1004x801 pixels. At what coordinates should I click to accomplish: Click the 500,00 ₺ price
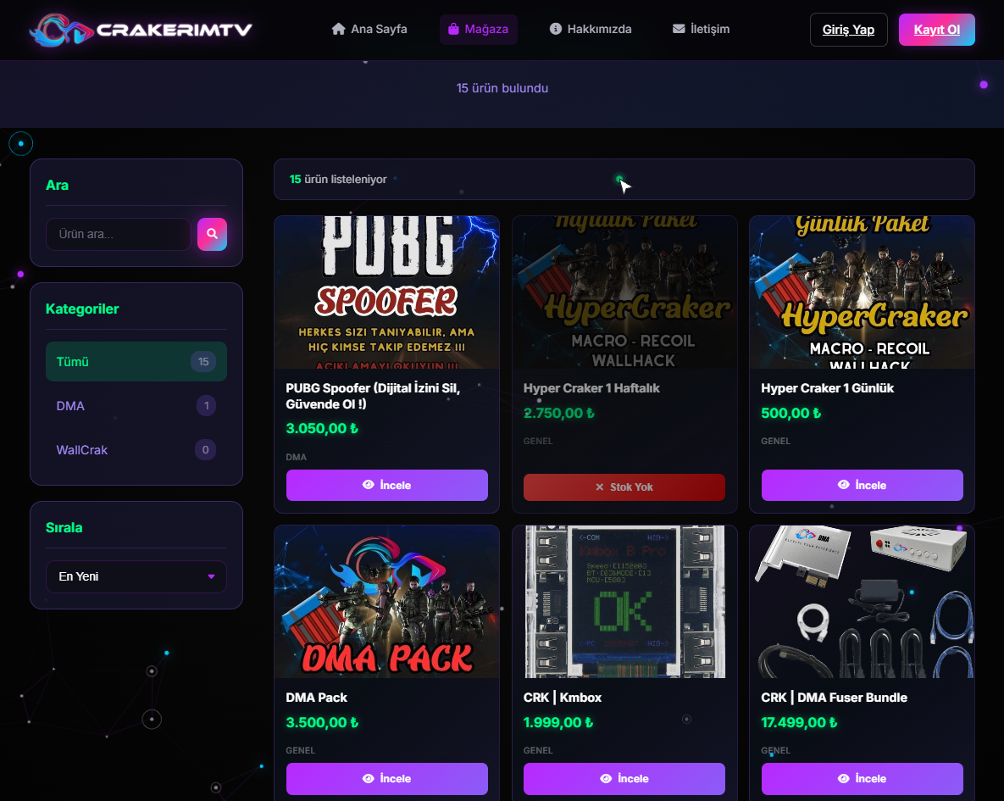790,413
